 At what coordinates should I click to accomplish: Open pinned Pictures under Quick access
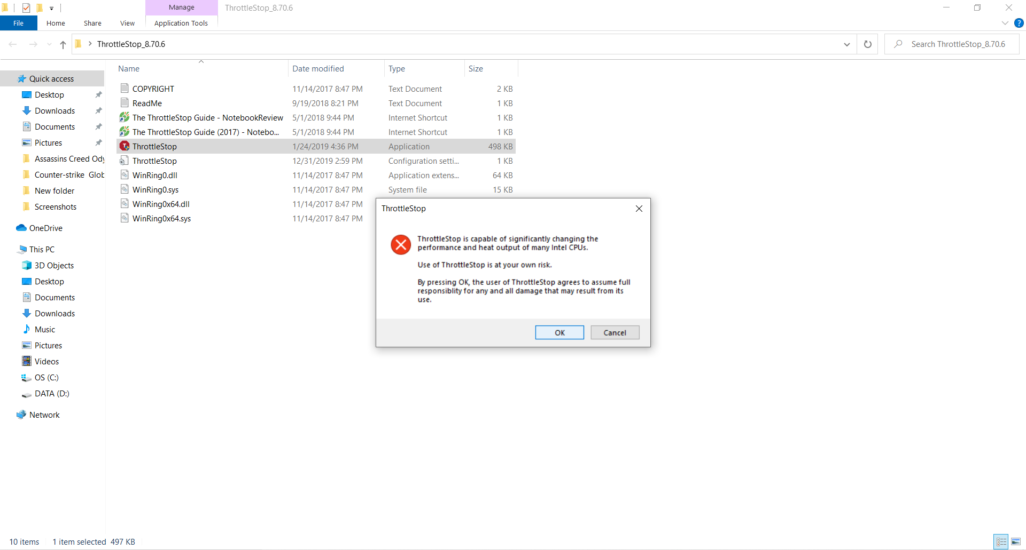tap(48, 142)
